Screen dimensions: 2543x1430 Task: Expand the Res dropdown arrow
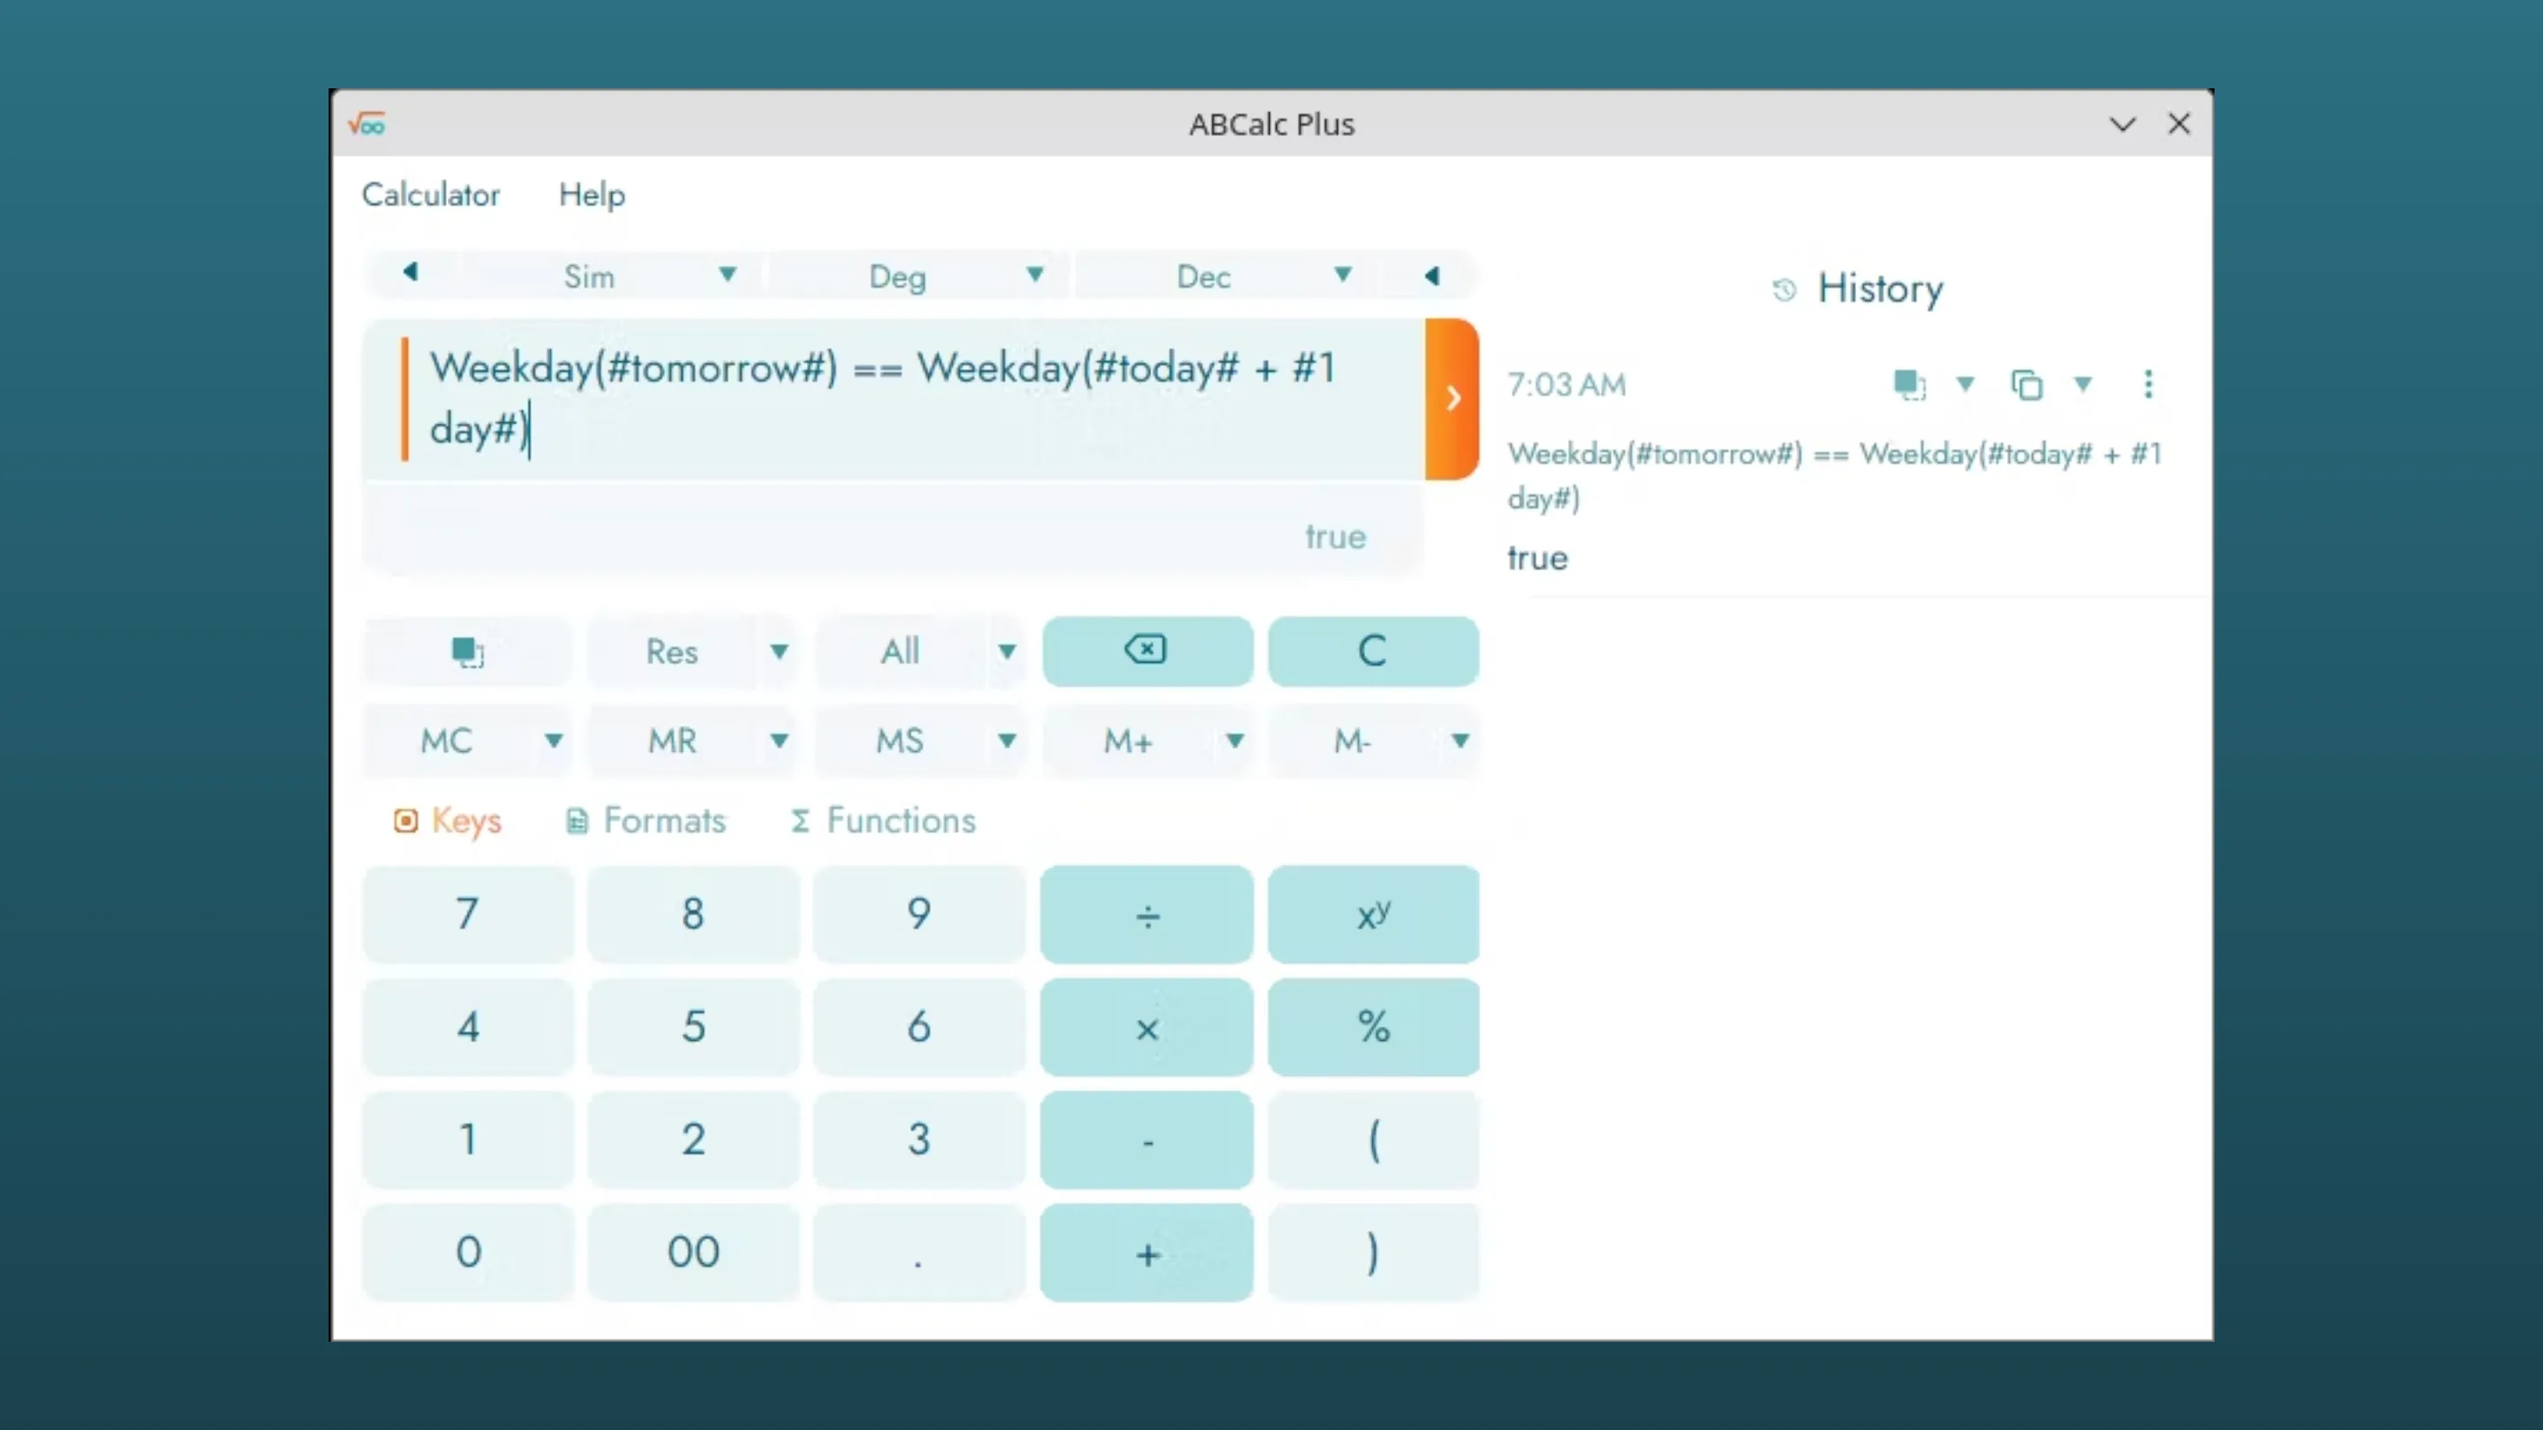(x=779, y=651)
